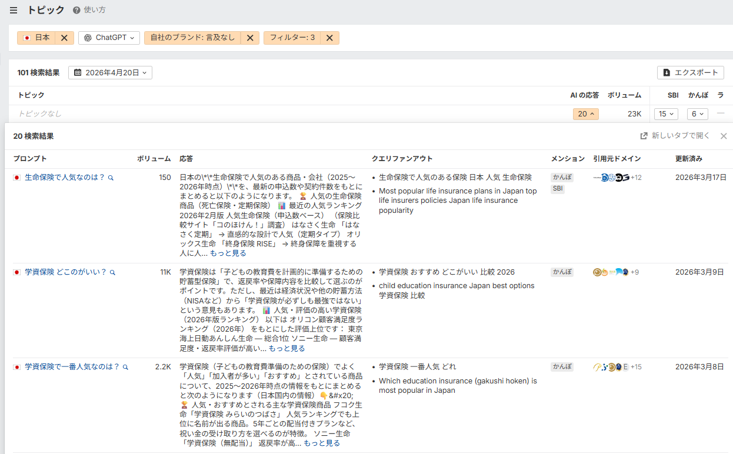Open the 学資保険 どこがいい？ prompt link
Screen dimensions: 733x454
(65, 272)
